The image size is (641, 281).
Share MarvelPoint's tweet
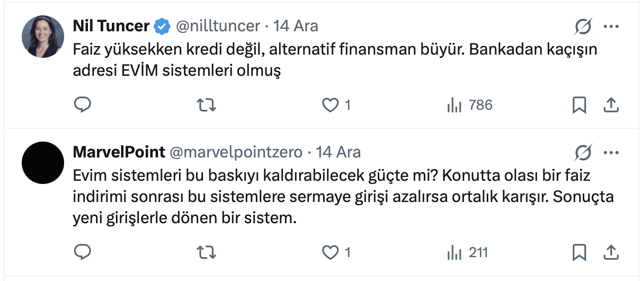(611, 252)
